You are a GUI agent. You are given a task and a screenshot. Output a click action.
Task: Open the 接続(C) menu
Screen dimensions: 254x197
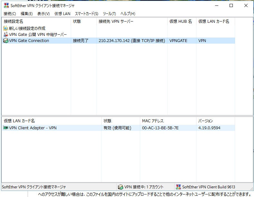pos(10,14)
